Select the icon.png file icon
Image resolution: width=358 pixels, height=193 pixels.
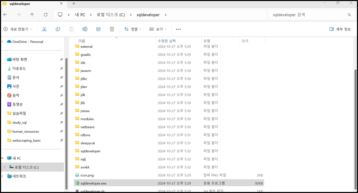[77, 175]
